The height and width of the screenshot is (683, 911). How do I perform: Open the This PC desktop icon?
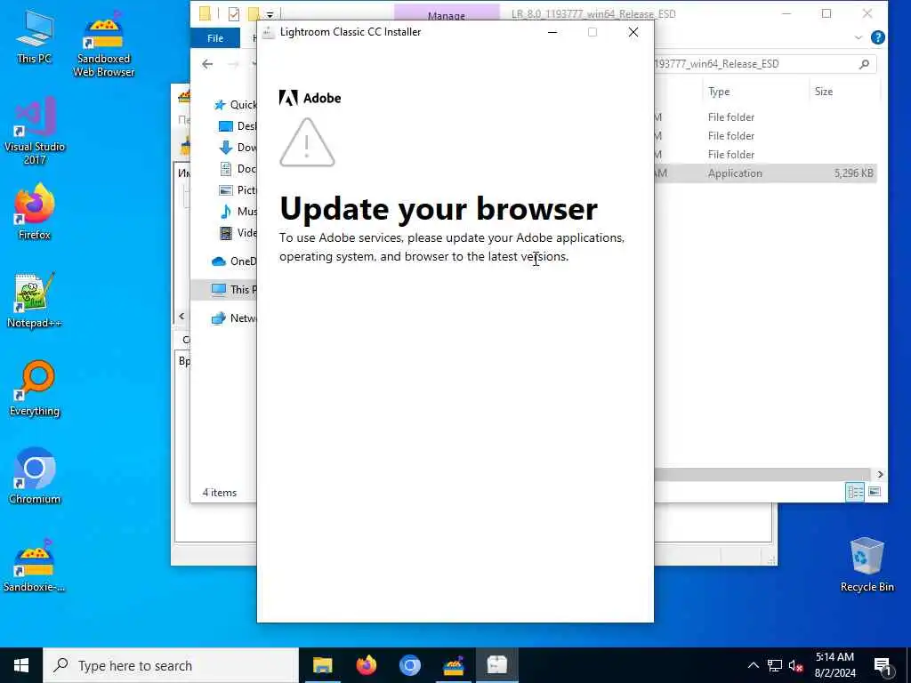click(35, 36)
